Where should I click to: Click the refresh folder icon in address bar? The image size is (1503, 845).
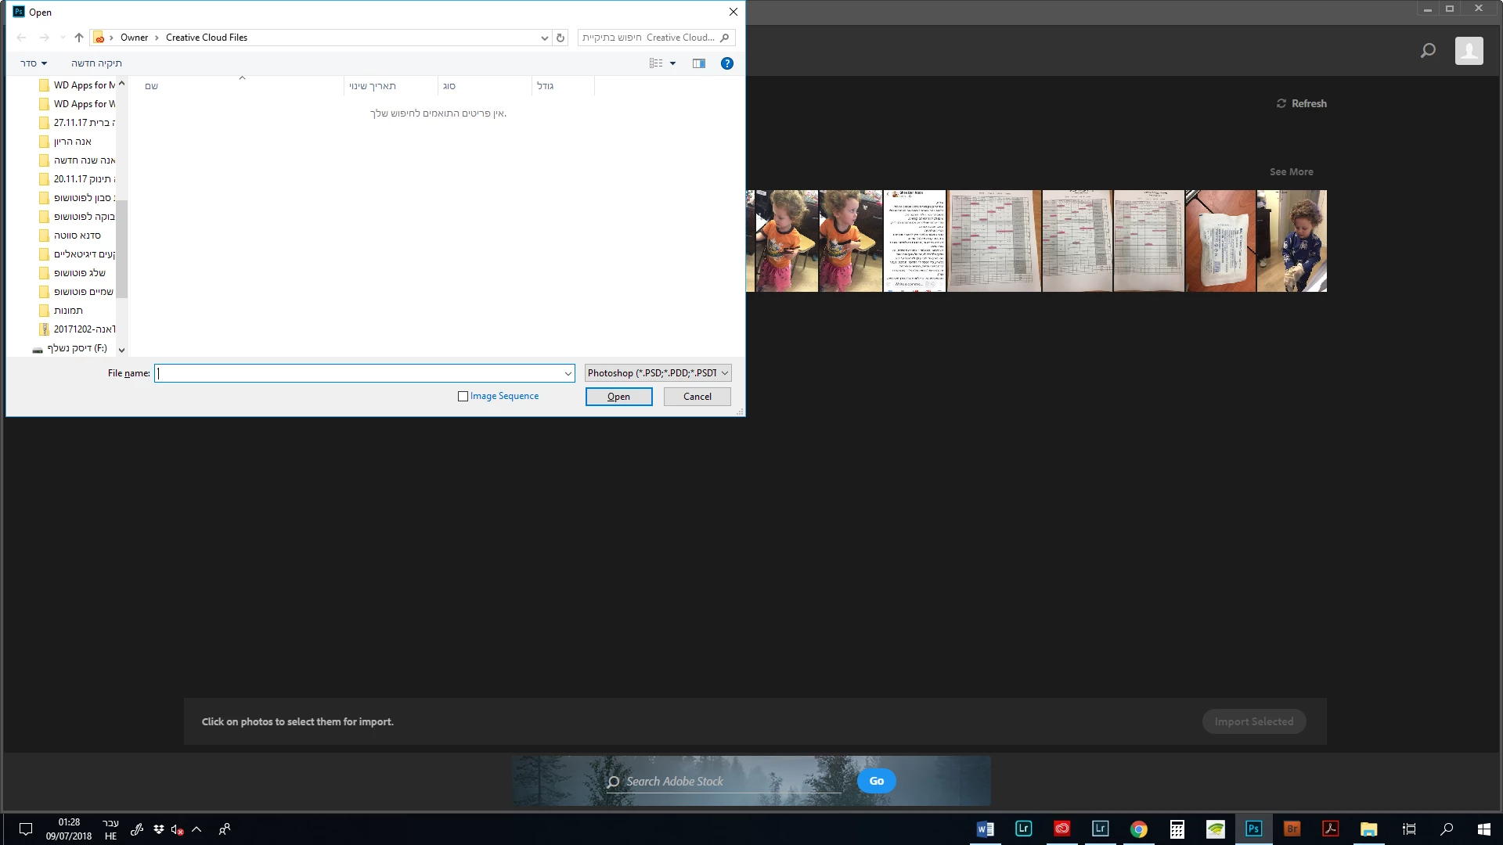tap(560, 38)
